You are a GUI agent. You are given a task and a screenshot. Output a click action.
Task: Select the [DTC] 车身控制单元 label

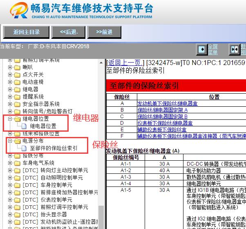click(47, 185)
